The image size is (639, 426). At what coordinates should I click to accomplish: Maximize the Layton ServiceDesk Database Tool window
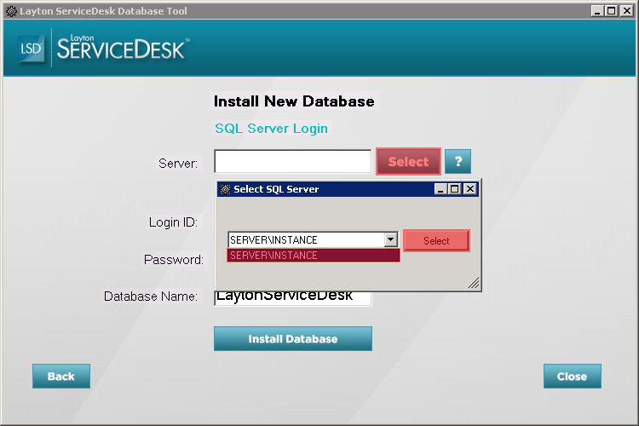611,11
